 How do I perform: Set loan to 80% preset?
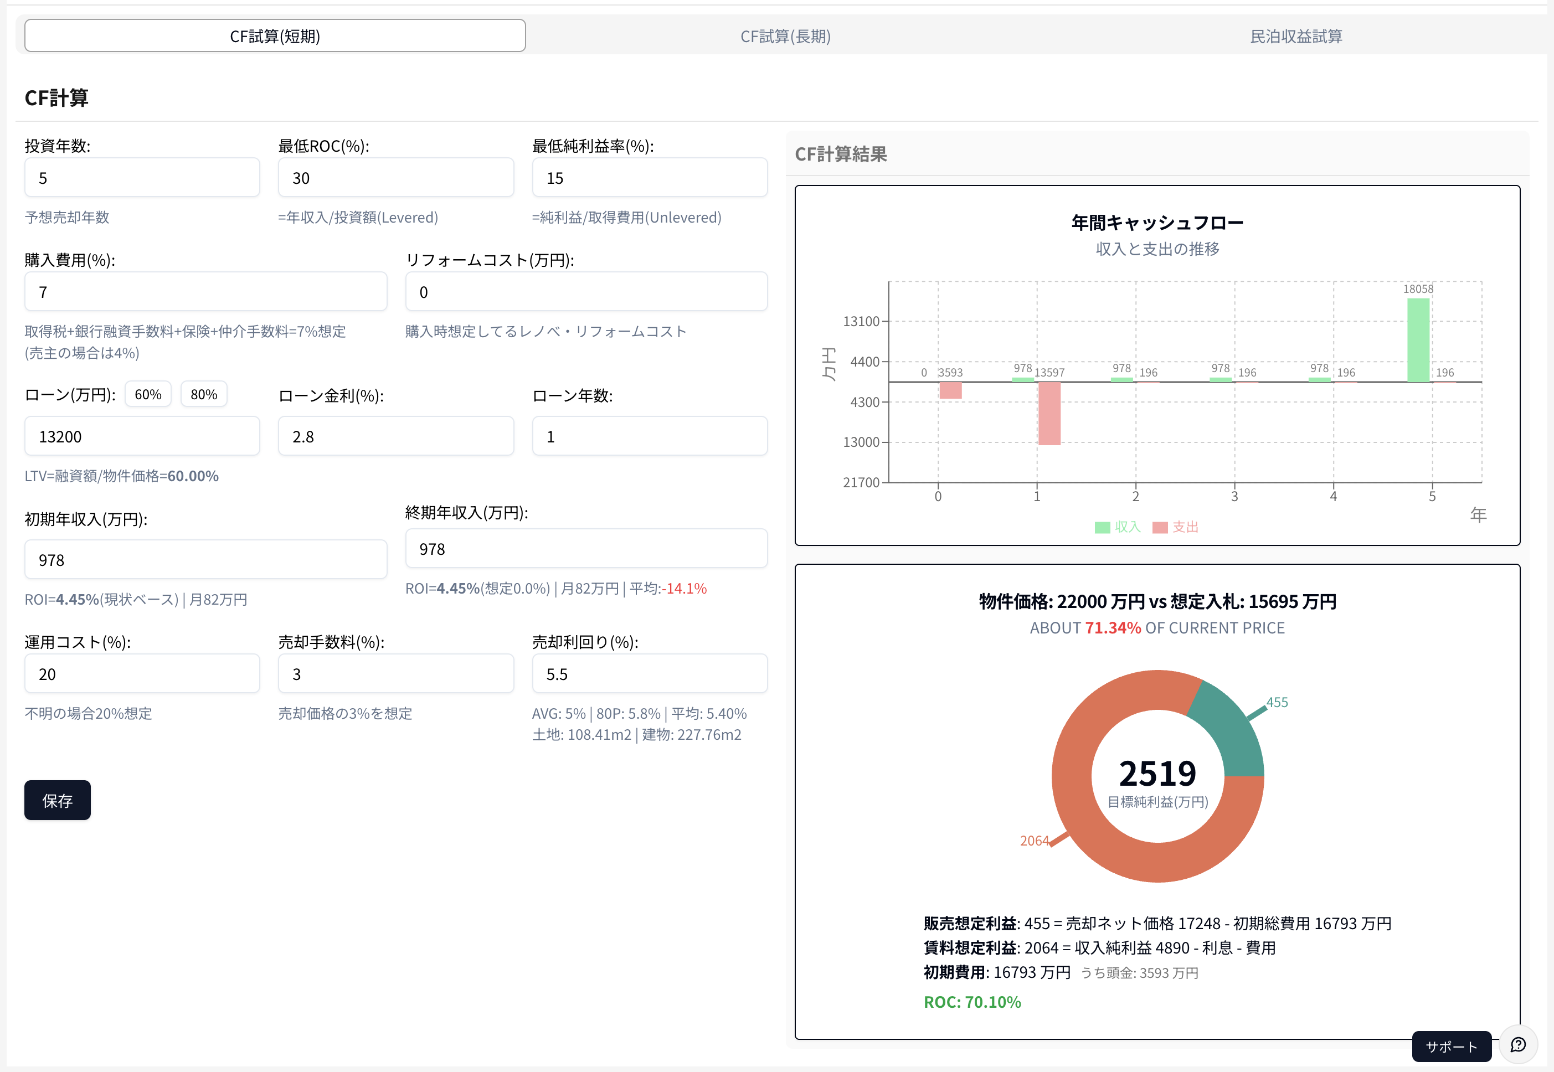(204, 394)
